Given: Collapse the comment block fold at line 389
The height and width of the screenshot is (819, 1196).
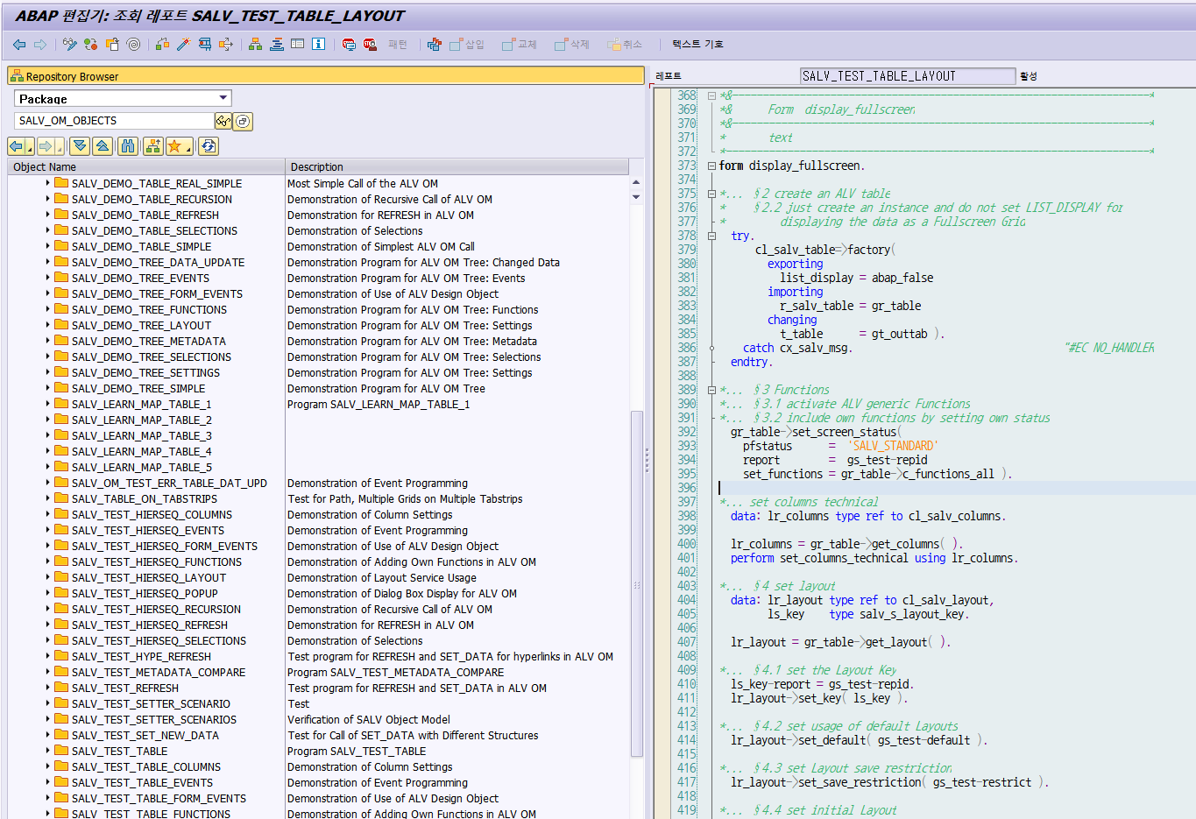Looking at the screenshot, I should coord(711,390).
